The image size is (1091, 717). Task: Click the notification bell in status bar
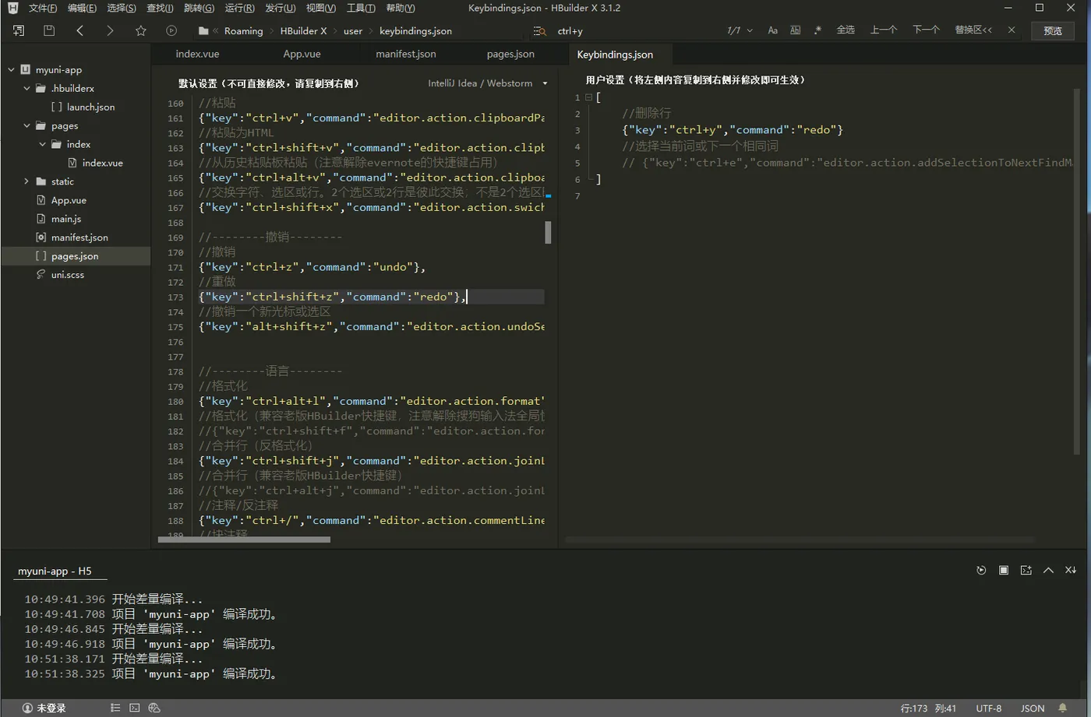[1062, 708]
